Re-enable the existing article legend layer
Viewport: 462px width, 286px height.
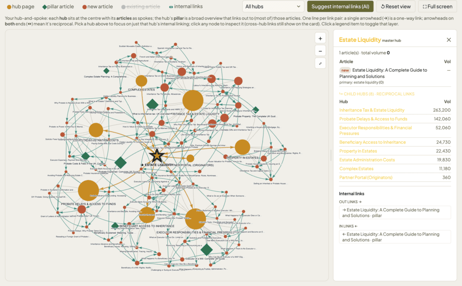[141, 6]
